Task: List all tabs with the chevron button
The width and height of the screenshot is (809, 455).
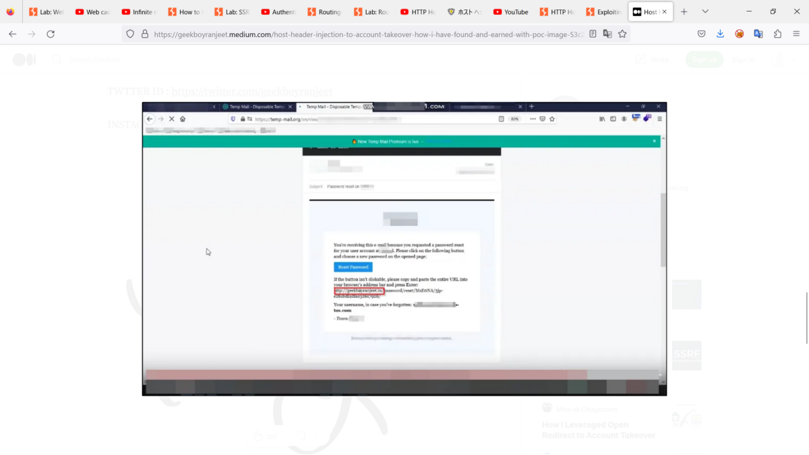Action: pos(705,11)
